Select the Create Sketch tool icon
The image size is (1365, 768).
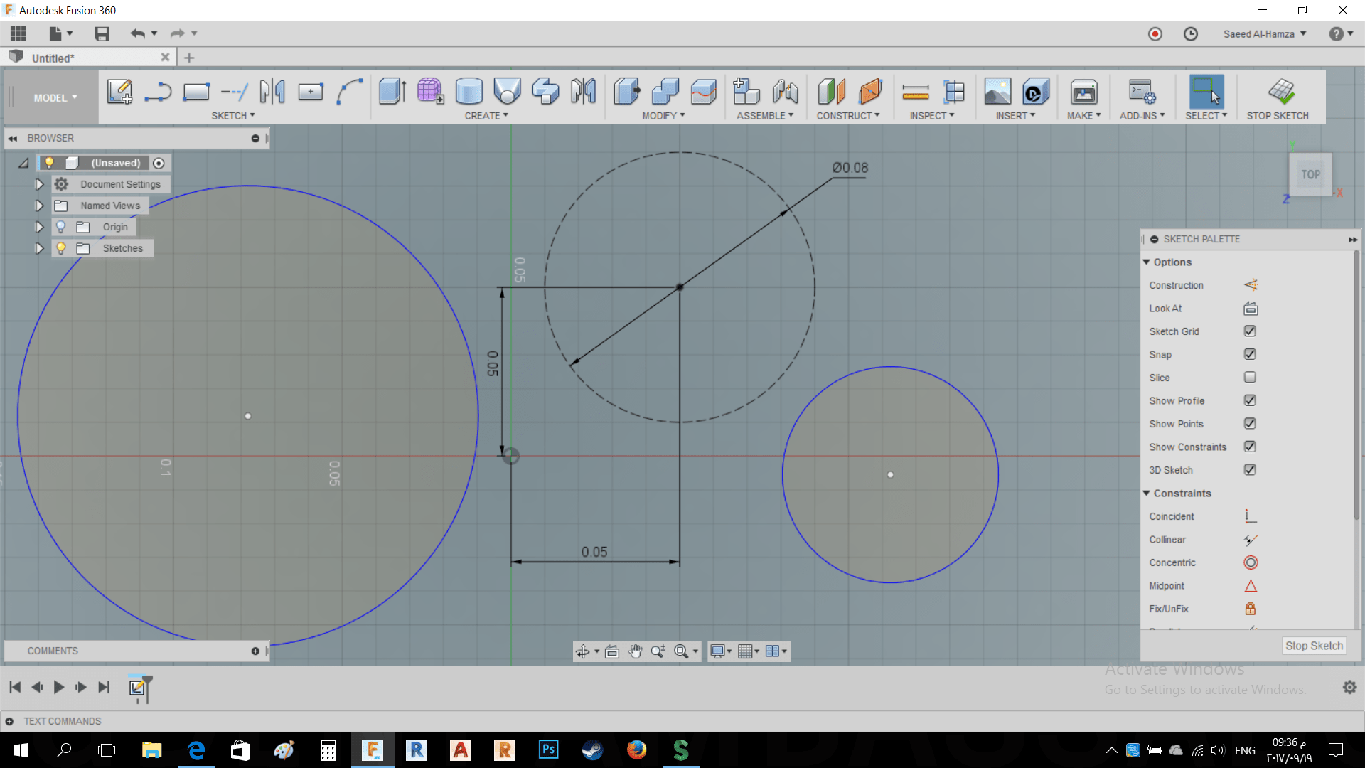click(119, 92)
